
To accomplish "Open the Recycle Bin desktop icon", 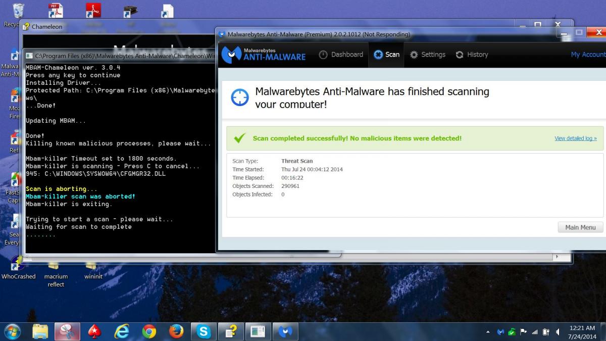I will (18, 10).
